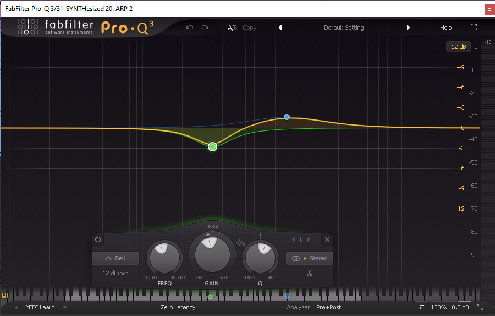
Task: Open the 12 dB/oct slope menu
Action: click(115, 273)
